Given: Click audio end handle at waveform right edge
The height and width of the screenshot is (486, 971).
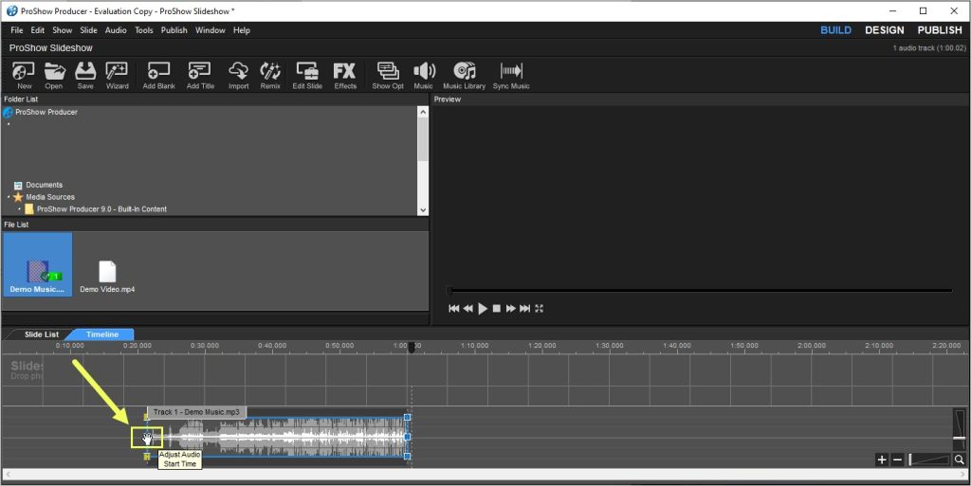Looking at the screenshot, I should (x=407, y=437).
